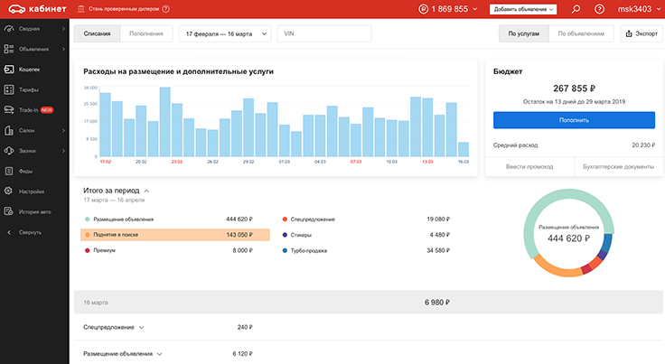
Task: Click the blue Пополнить button
Action: [574, 120]
